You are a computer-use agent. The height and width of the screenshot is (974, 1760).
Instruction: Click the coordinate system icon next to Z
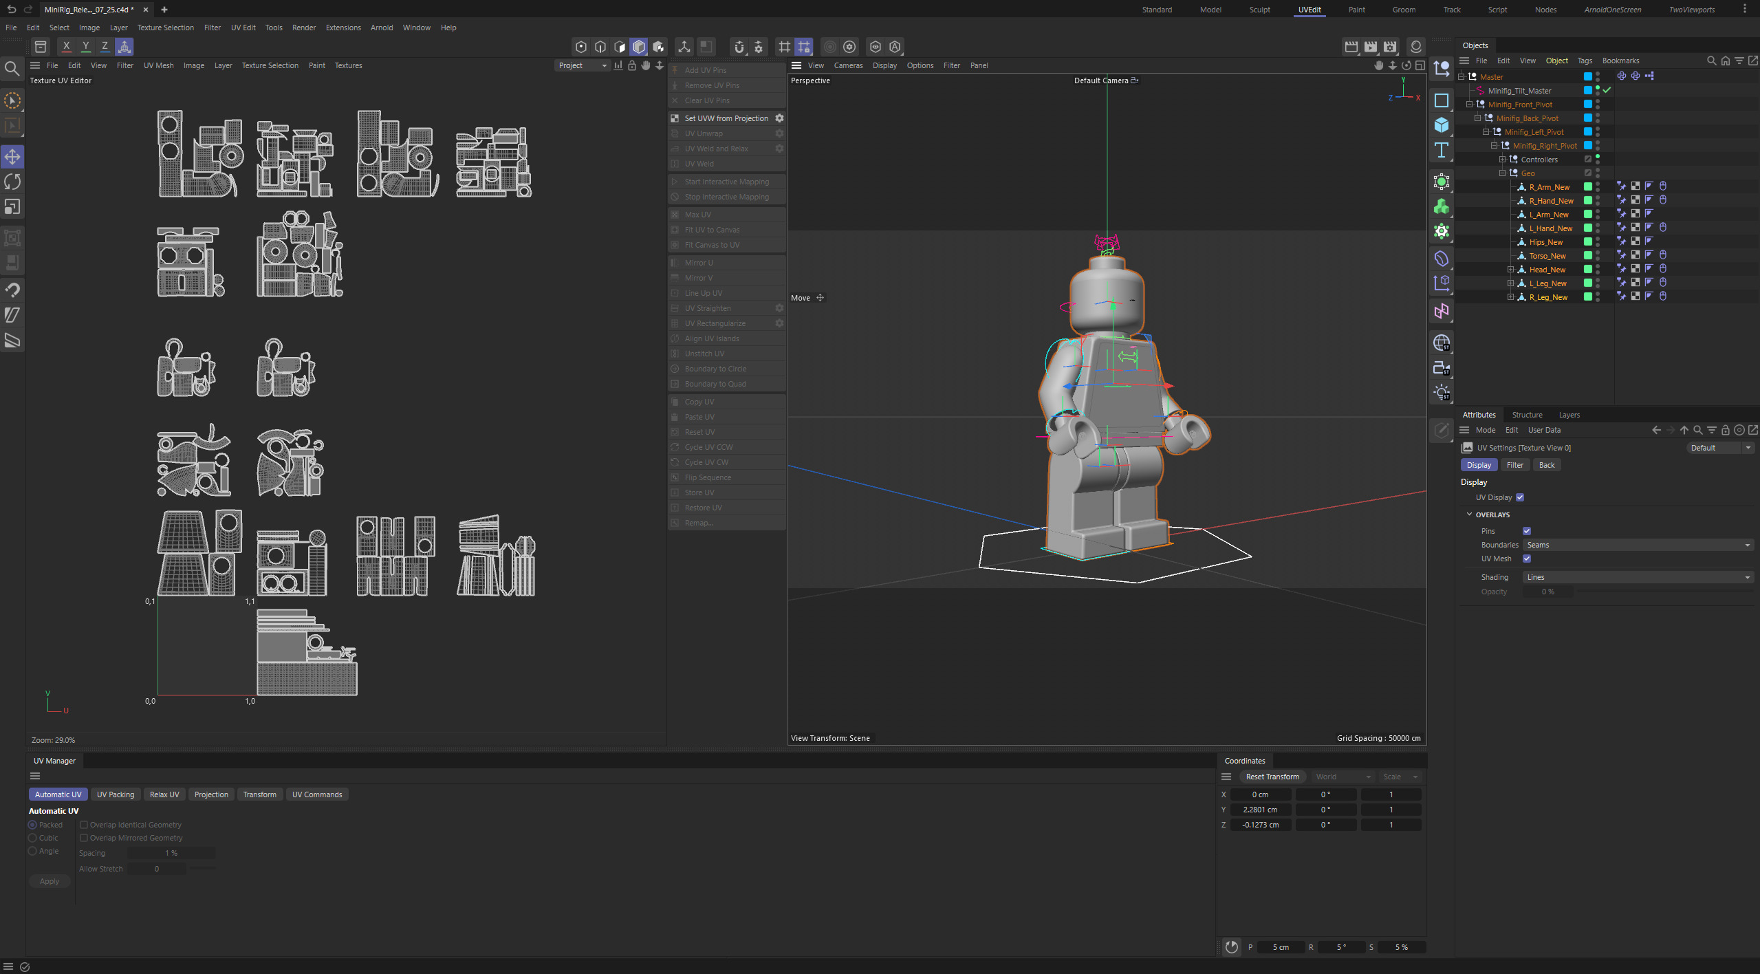(124, 46)
